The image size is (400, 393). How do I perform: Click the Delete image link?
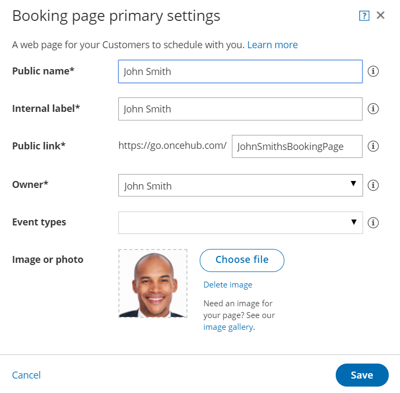coord(228,285)
